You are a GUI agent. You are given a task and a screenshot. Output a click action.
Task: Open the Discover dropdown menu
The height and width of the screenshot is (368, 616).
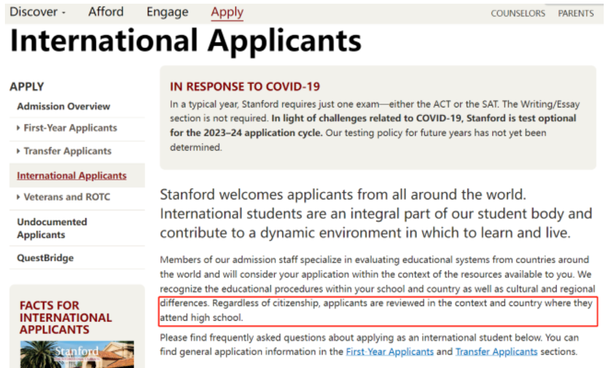37,12
